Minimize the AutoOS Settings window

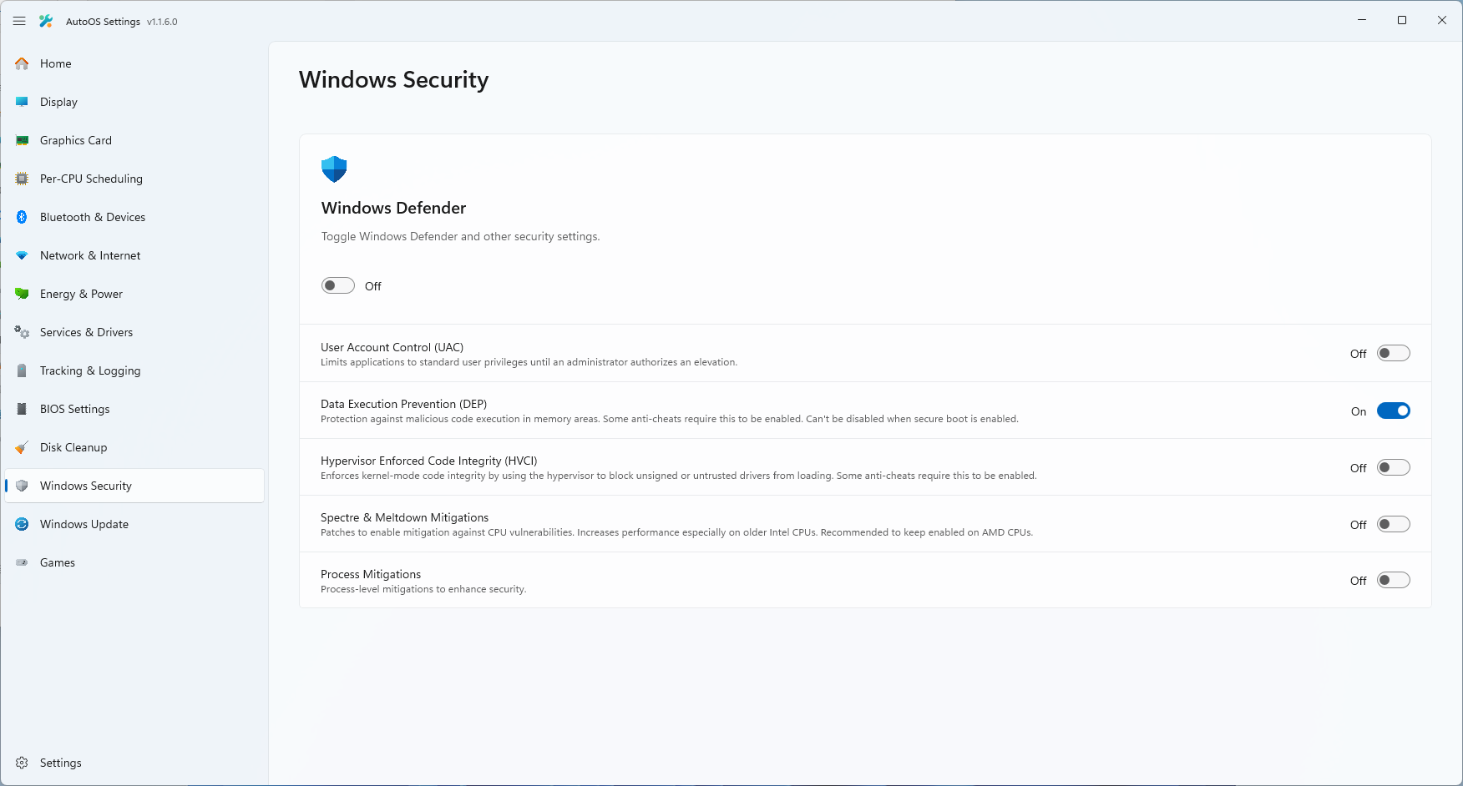[1362, 20]
